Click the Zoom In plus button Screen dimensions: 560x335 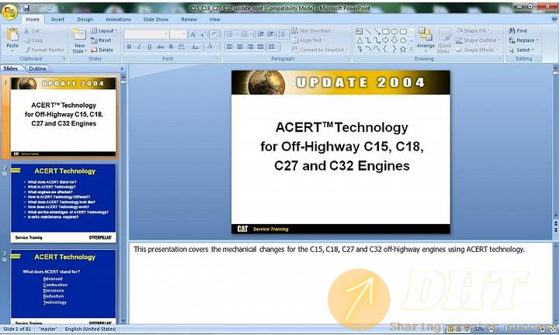[x=543, y=329]
